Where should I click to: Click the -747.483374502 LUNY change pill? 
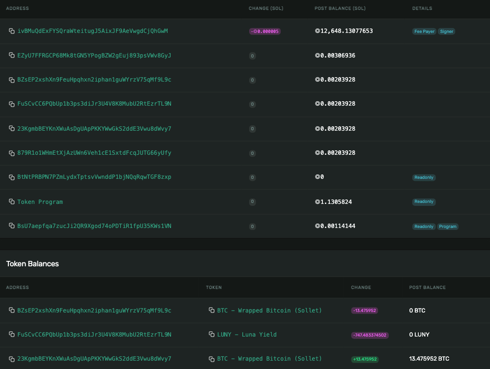[370, 335]
